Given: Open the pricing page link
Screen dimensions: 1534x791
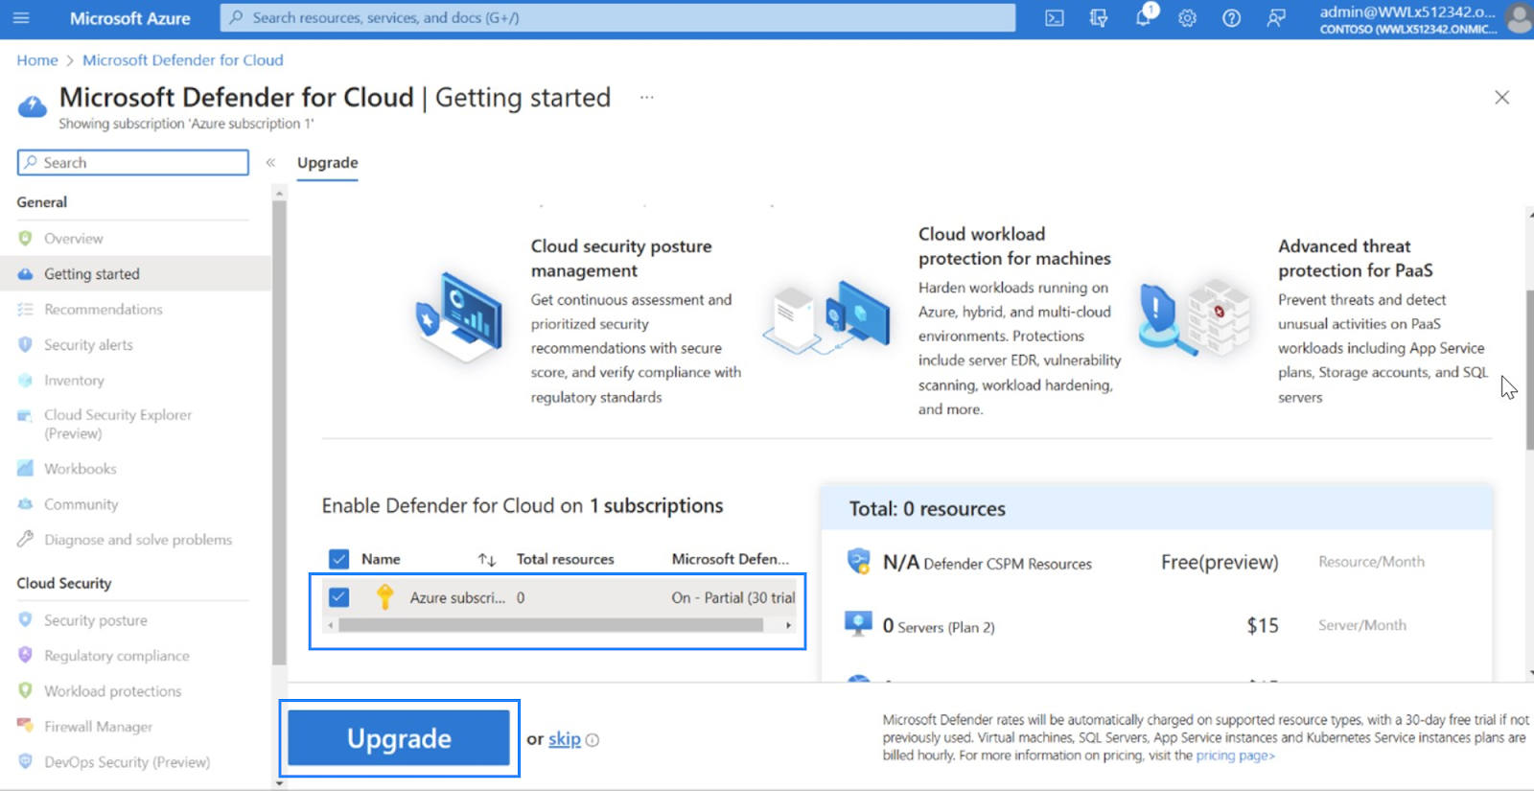Looking at the screenshot, I should 1235,756.
